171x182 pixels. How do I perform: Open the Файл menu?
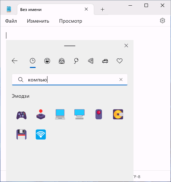11,21
